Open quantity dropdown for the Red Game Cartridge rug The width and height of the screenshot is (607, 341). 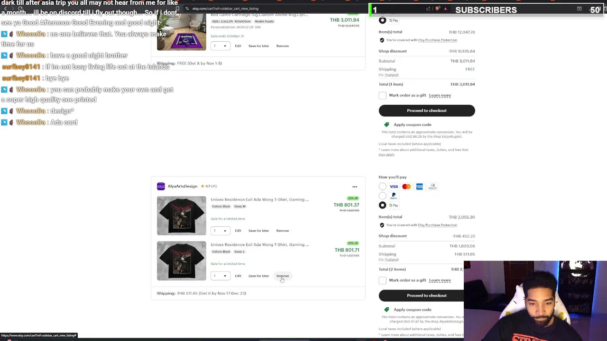[221, 46]
